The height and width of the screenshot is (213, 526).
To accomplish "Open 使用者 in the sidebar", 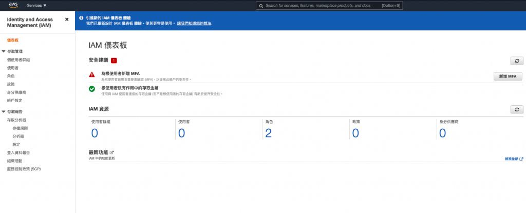I will [x=13, y=68].
